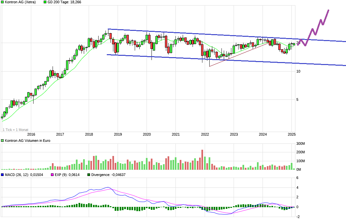Select the 2016 year label
Viewport: 346px width, 220px height.
[32, 134]
